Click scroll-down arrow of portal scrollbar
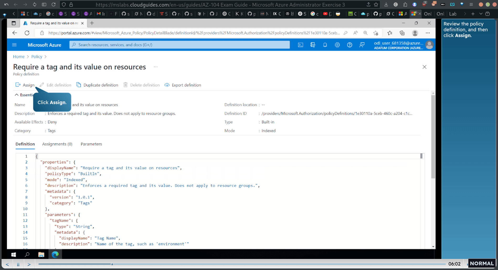 pyautogui.click(x=433, y=247)
